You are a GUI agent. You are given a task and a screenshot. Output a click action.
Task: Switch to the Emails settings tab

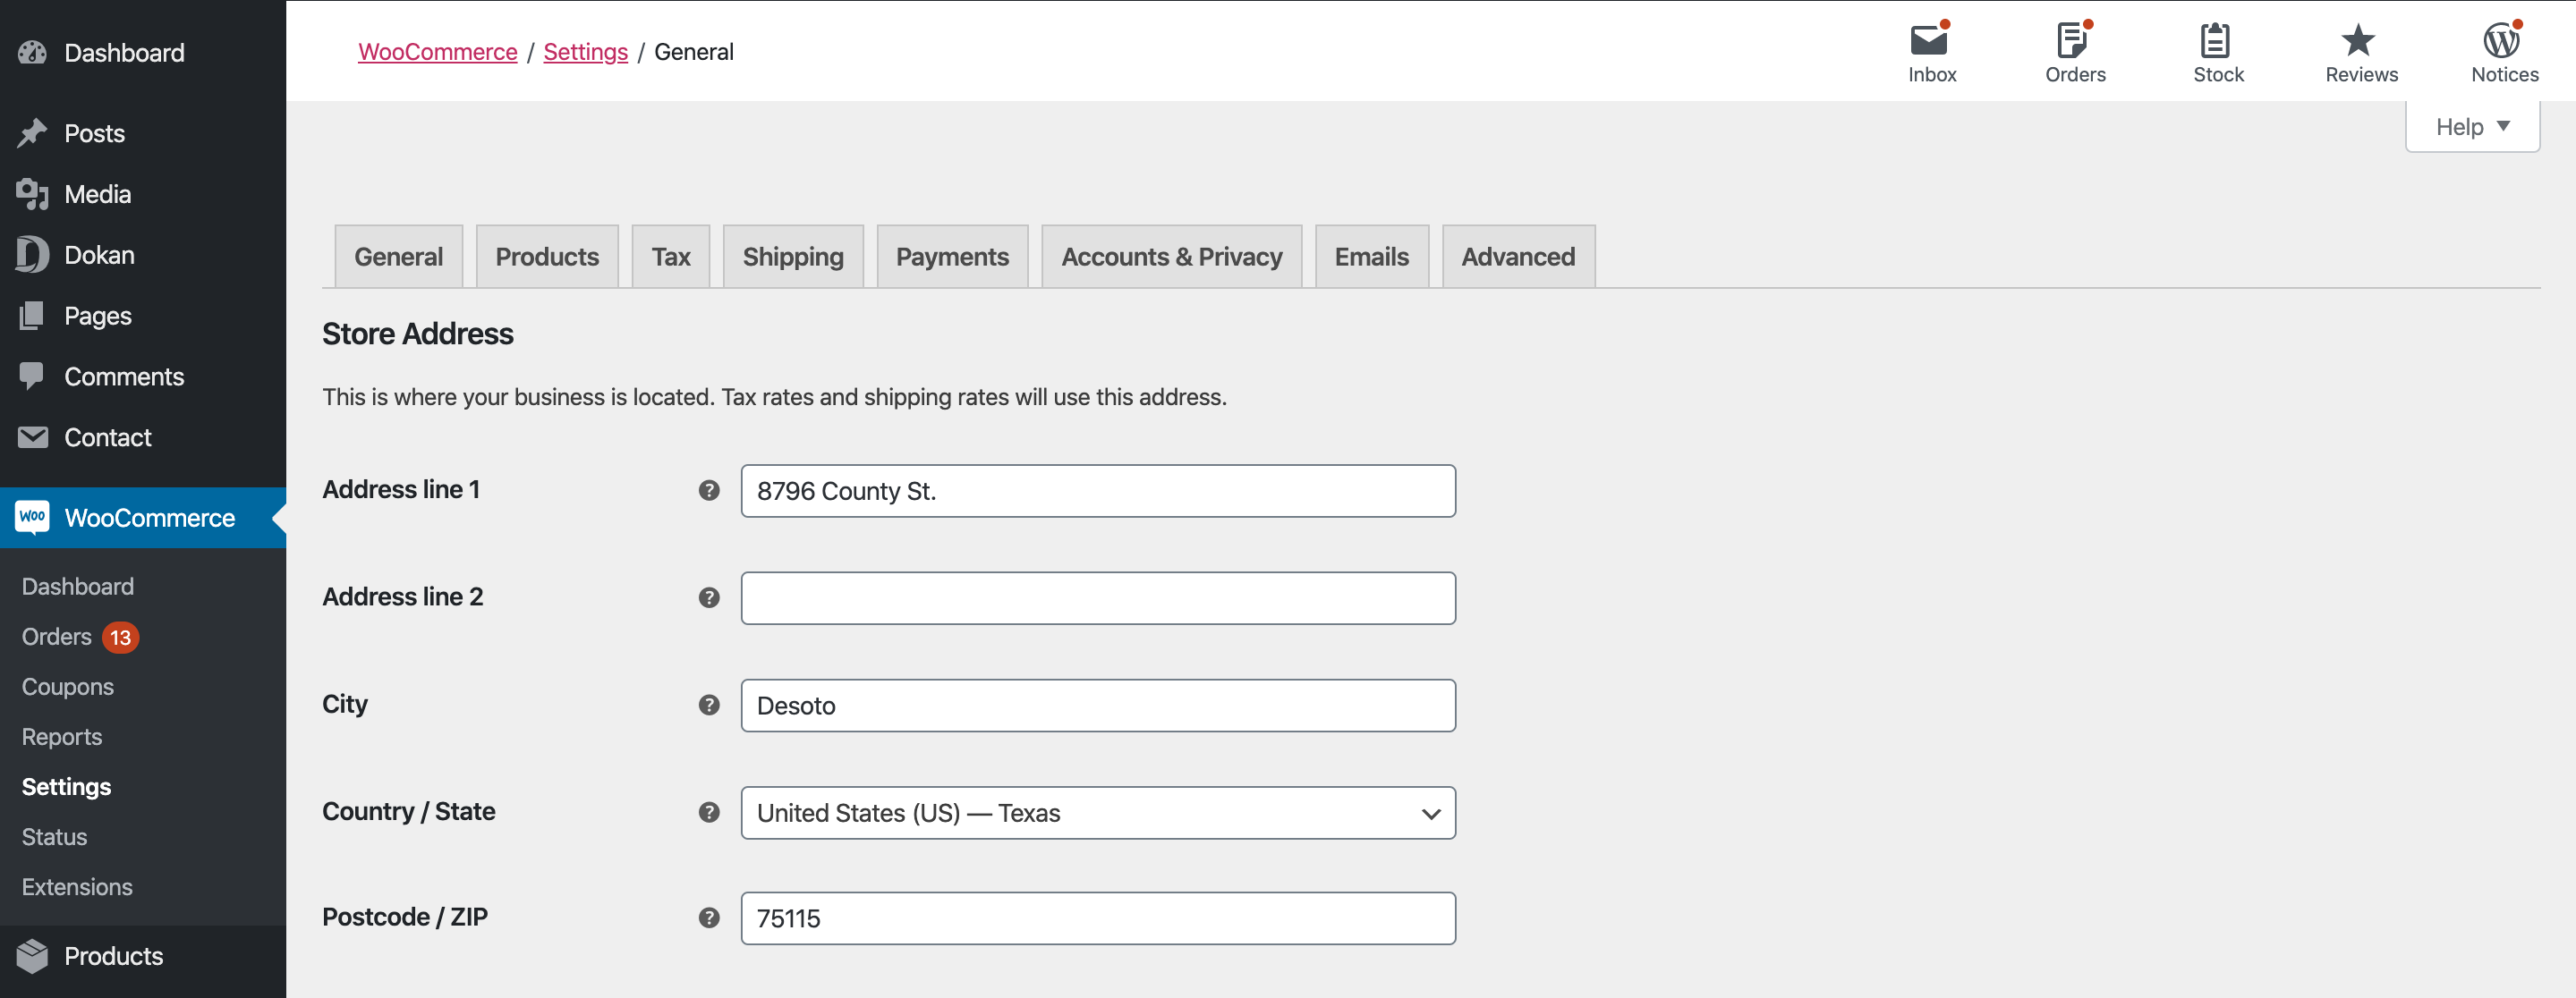click(x=1371, y=257)
